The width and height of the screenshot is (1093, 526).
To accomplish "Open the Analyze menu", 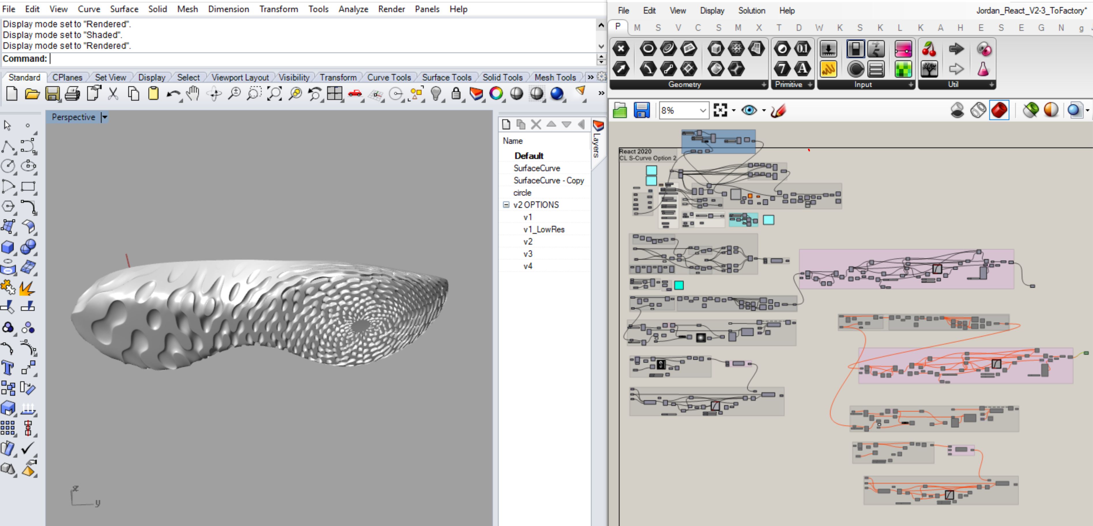I will click(x=353, y=9).
